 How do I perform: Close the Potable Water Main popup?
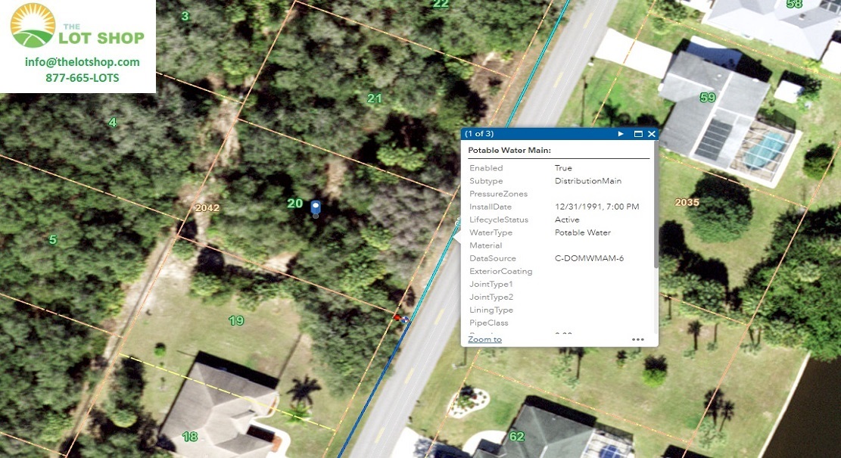click(651, 134)
